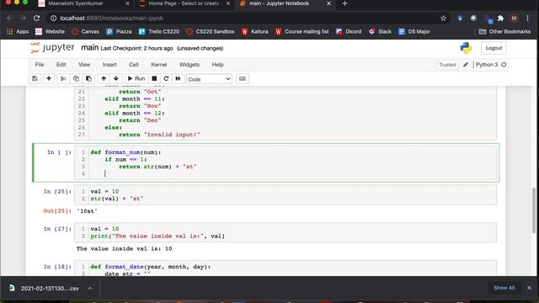Open the downloaded csv file
This screenshot has width=539, height=303.
45,288
